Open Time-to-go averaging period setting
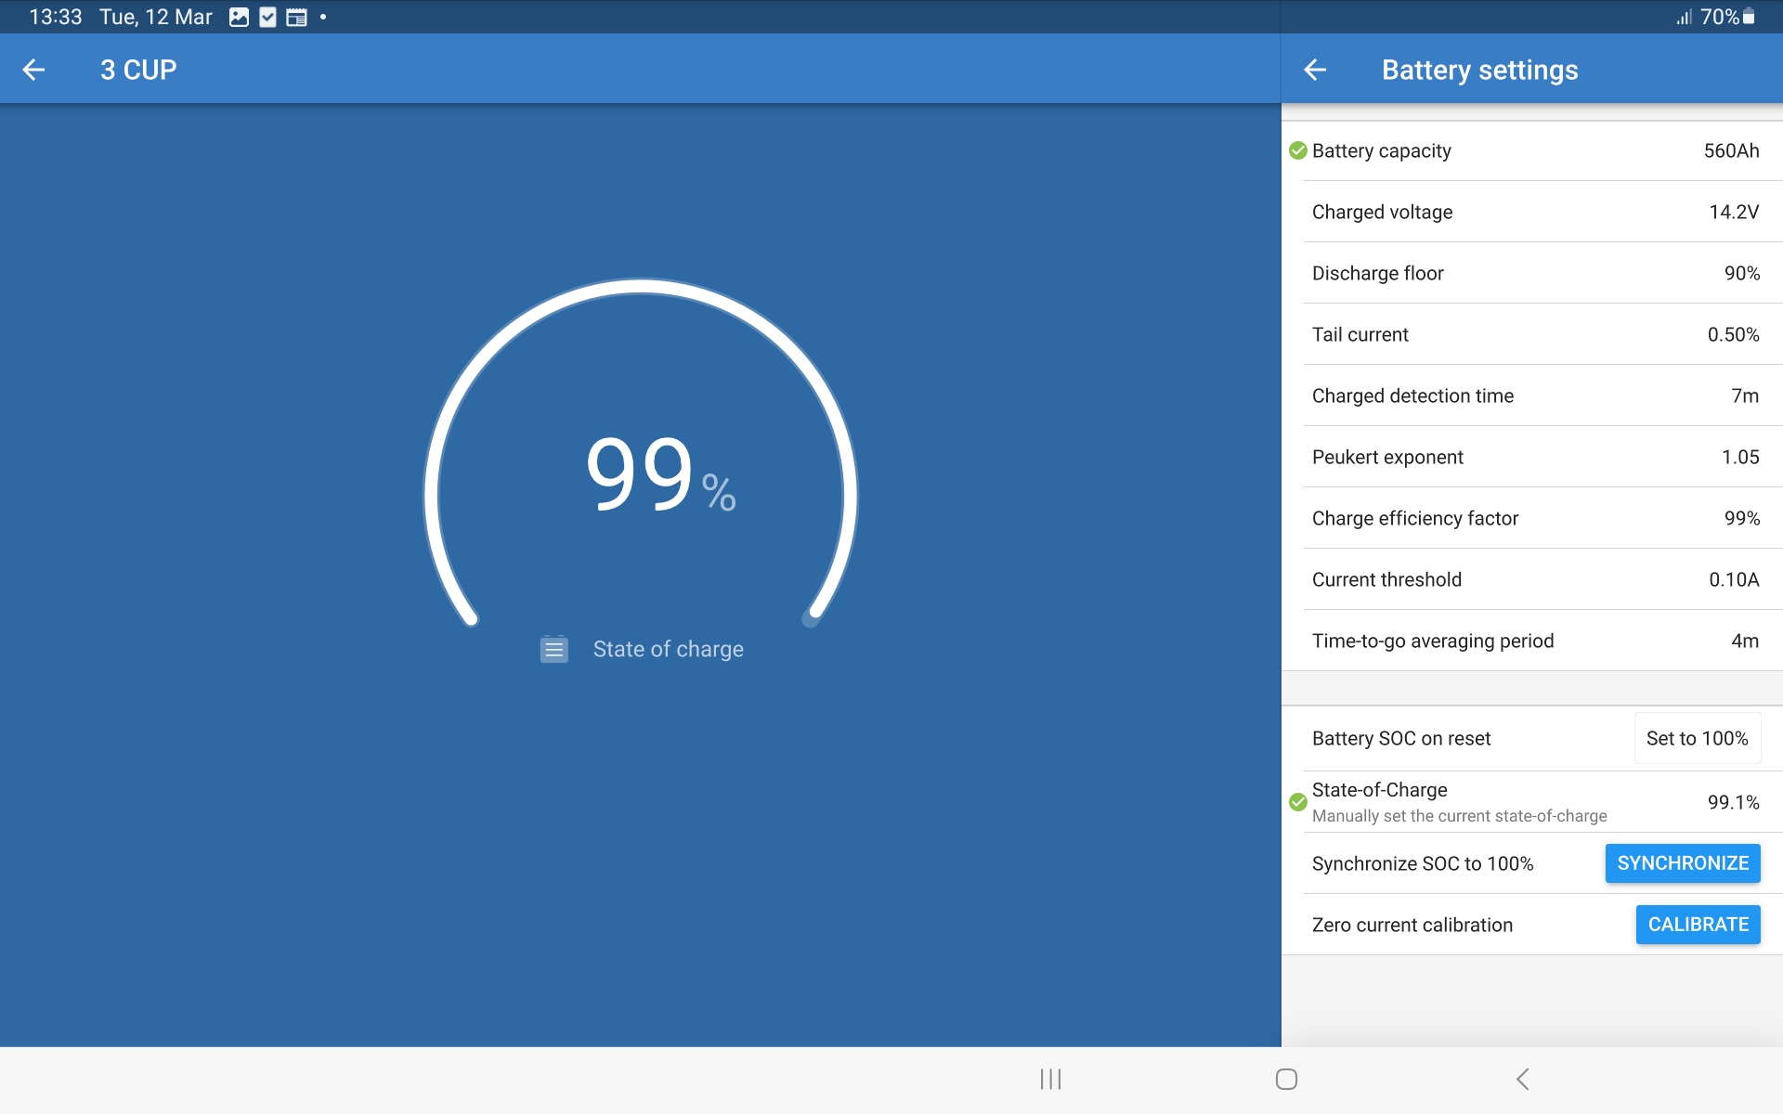1783x1114 pixels. click(x=1534, y=641)
